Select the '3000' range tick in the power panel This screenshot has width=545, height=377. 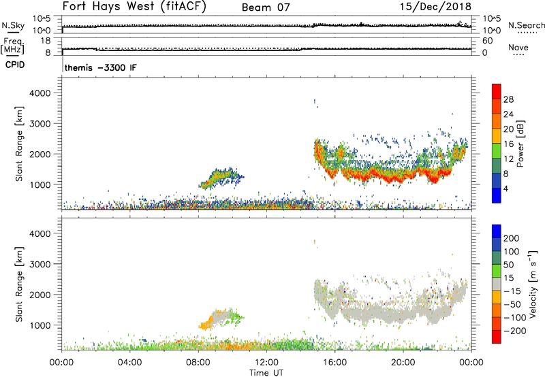(40, 124)
